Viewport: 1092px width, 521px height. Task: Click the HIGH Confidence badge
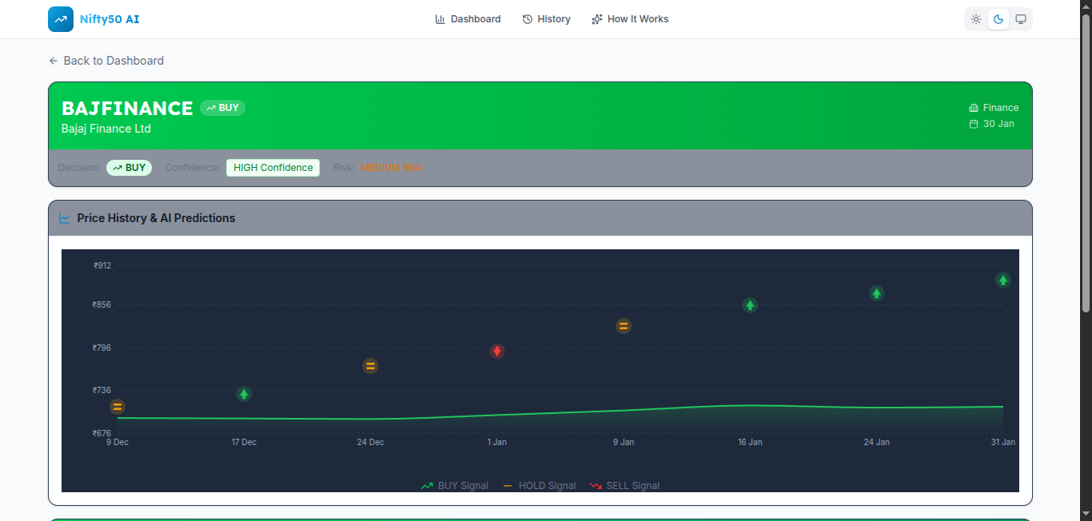tap(273, 168)
